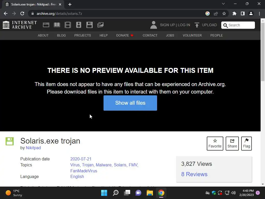Image resolution: width=265 pixels, height=199 pixels.
Task: Go back with browser back arrow
Action: [x=6, y=13]
